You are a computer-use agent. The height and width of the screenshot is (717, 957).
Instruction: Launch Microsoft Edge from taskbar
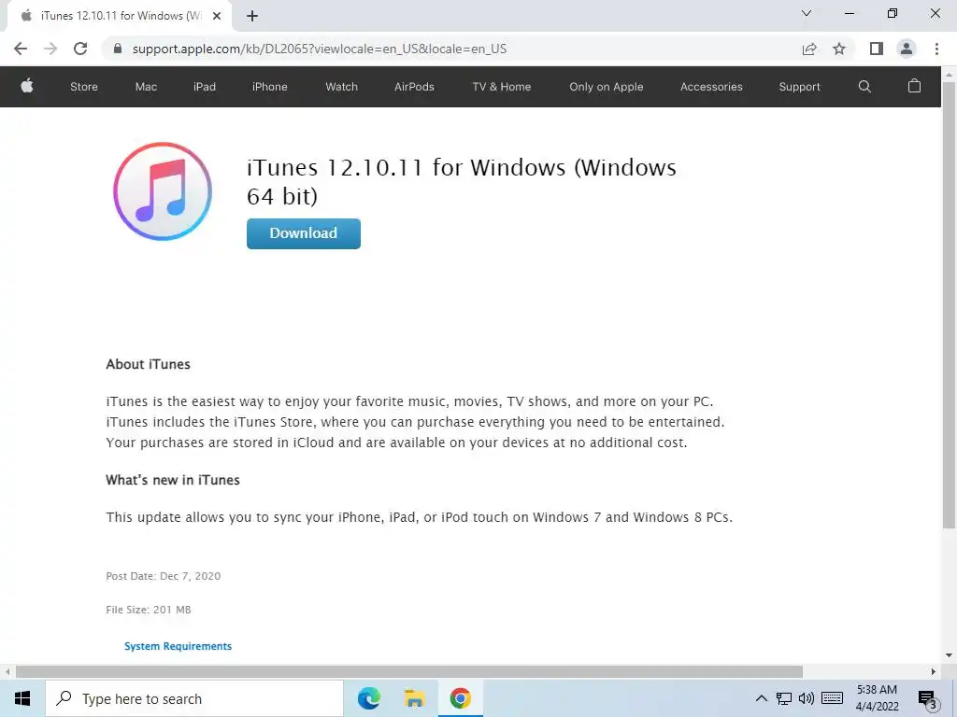(368, 698)
